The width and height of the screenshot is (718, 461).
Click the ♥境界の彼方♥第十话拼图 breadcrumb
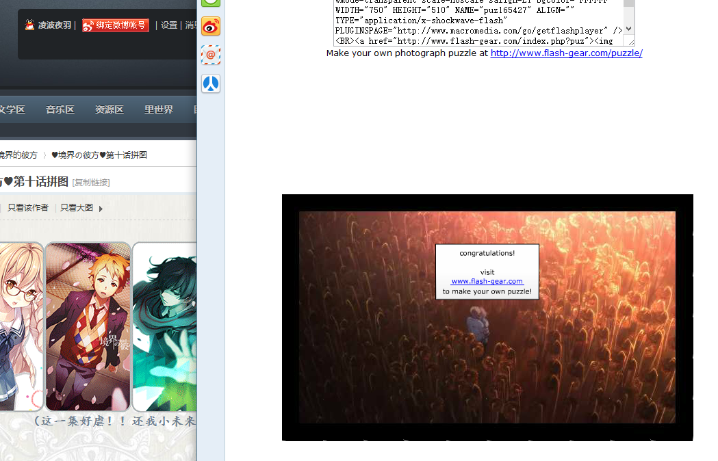pos(99,155)
